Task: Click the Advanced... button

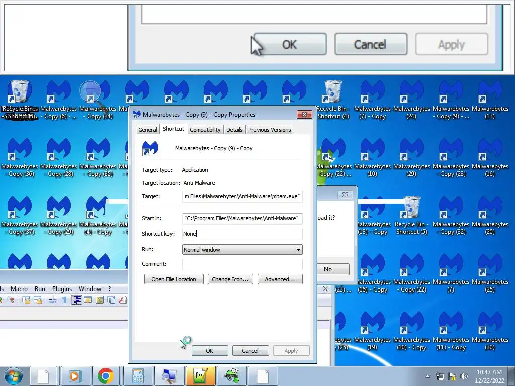Action: coord(280,279)
